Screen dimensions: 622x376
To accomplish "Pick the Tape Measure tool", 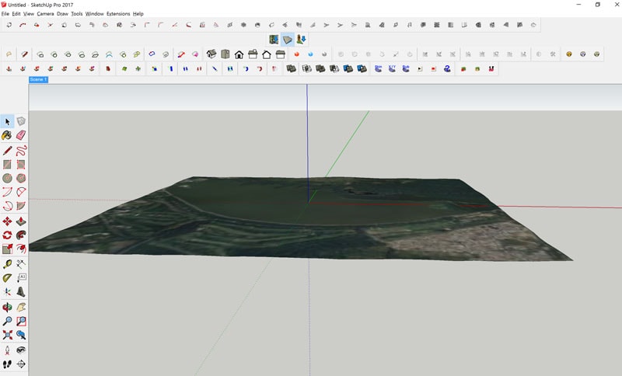I will [x=7, y=264].
